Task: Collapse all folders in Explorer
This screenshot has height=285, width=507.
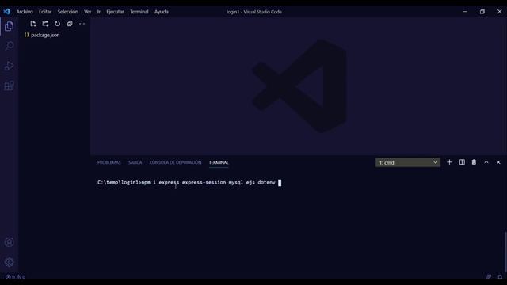Action: pyautogui.click(x=70, y=24)
